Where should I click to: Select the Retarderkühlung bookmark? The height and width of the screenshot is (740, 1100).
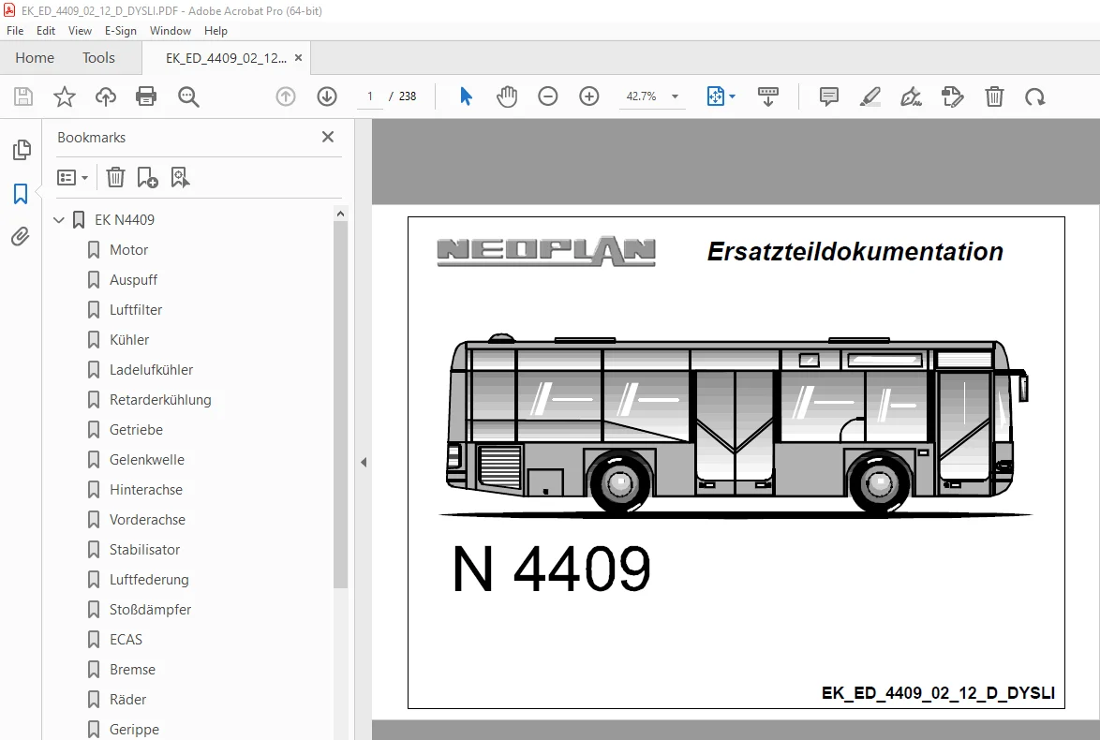coord(160,400)
